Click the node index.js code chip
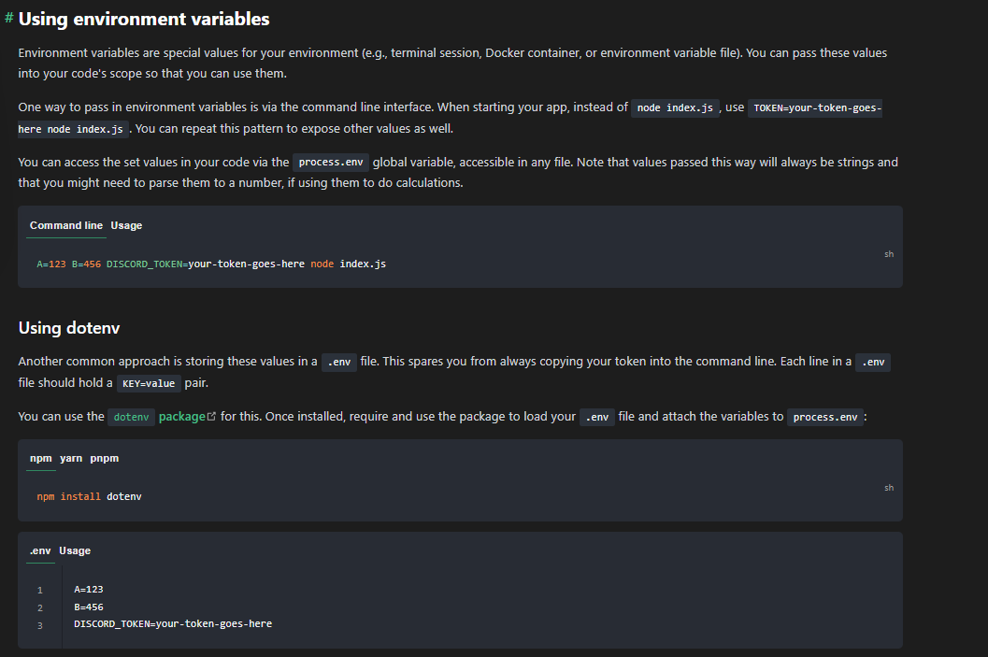This screenshot has width=988, height=657. 675,107
